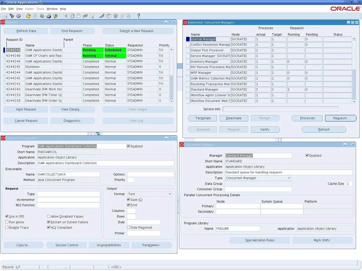Click the New record toolbar icon
Viewport: 362px width, 271px height.
click(5, 16)
